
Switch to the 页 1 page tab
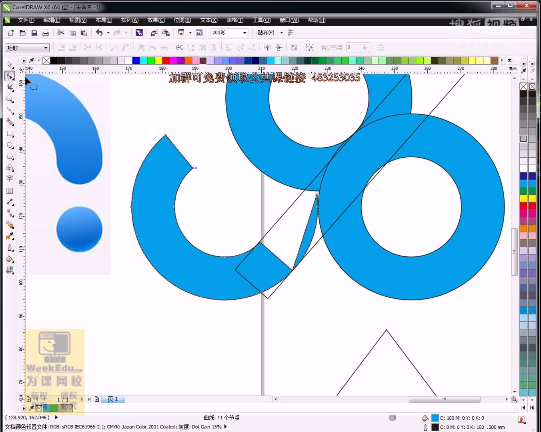point(112,399)
